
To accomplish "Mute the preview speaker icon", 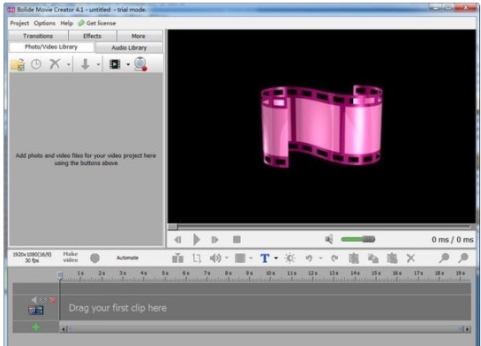I will pyautogui.click(x=329, y=239).
